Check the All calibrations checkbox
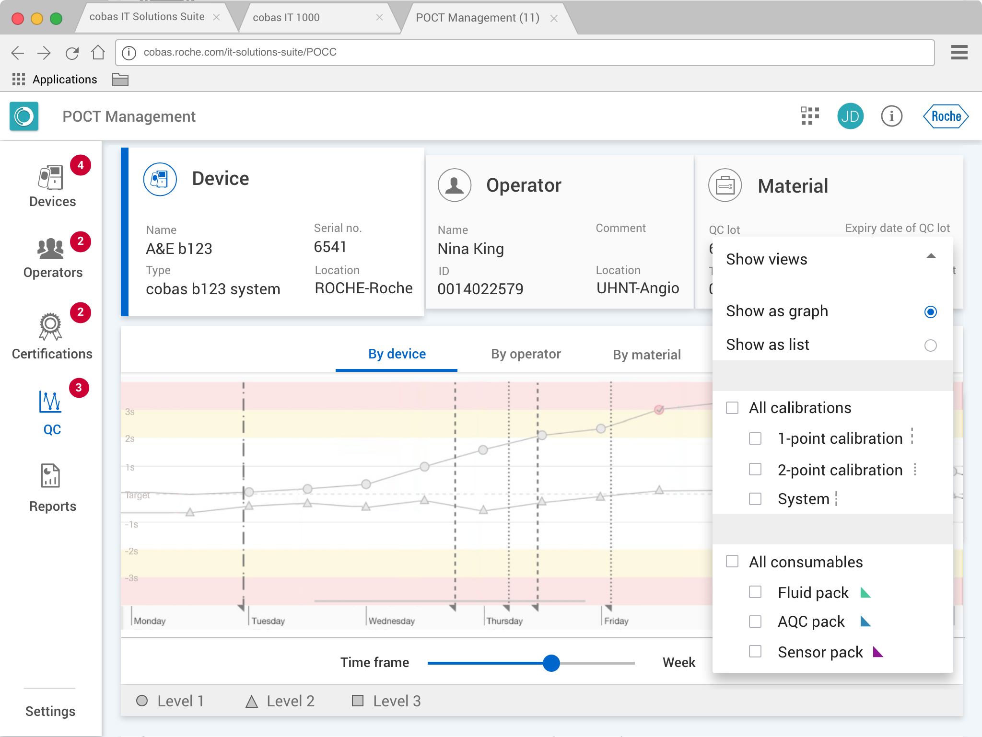Screen dimensions: 982x737 tap(732, 408)
